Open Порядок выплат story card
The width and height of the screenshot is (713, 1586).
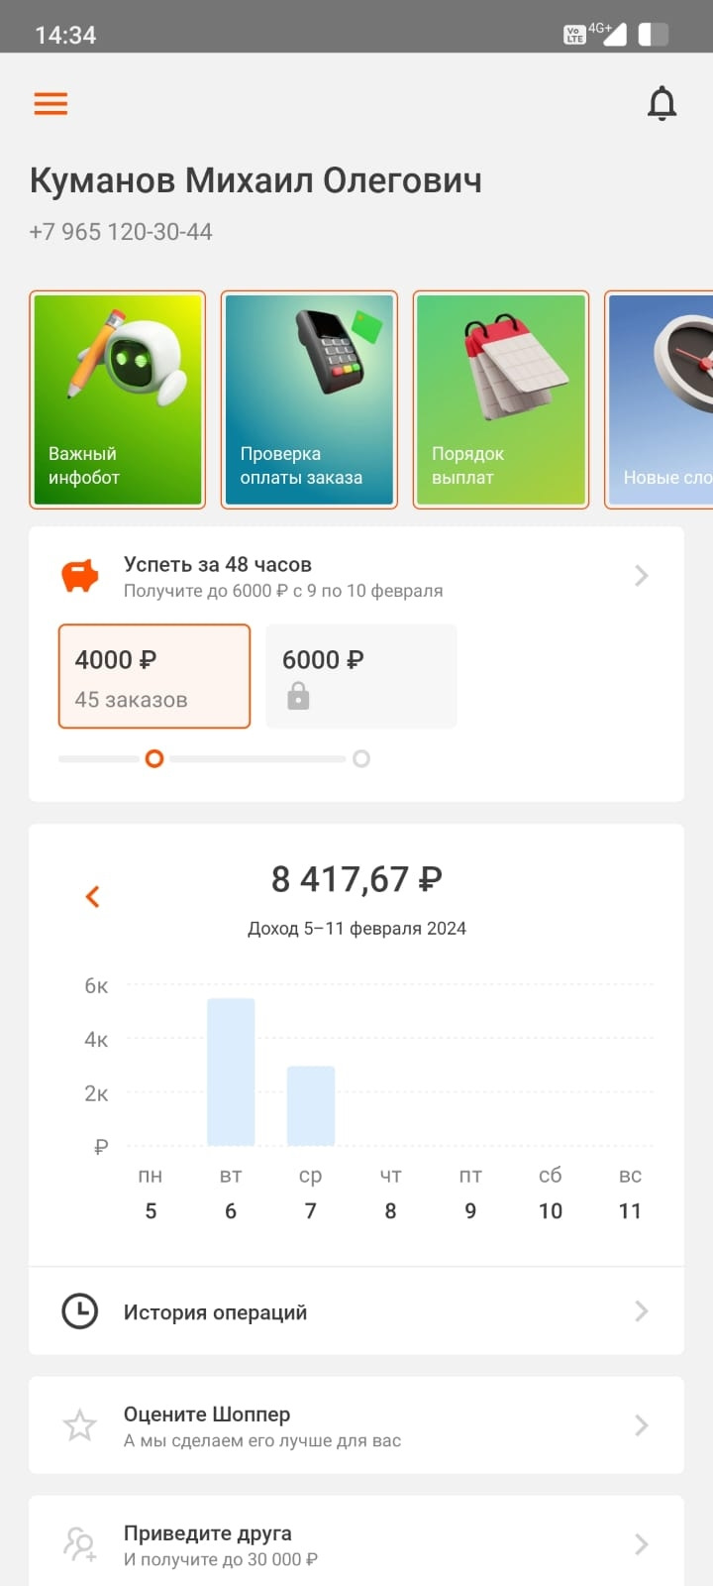click(x=501, y=399)
